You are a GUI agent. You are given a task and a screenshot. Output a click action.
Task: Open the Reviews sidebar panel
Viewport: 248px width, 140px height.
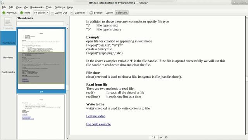coord(8,58)
